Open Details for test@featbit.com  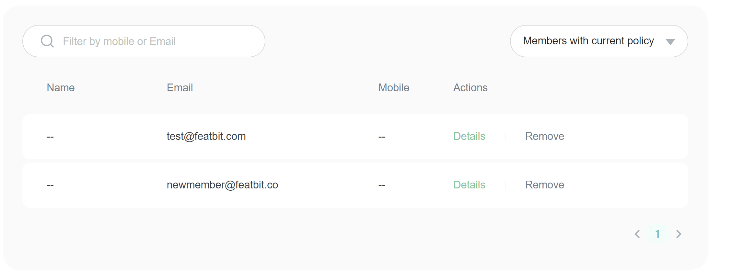coord(469,136)
